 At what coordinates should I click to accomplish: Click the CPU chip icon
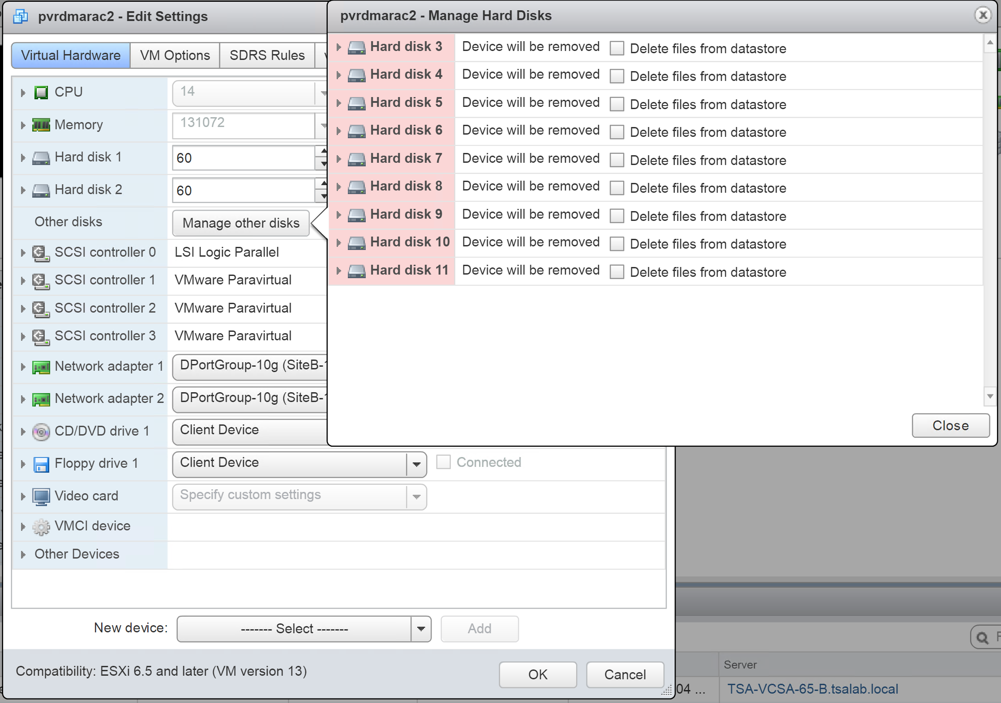41,93
